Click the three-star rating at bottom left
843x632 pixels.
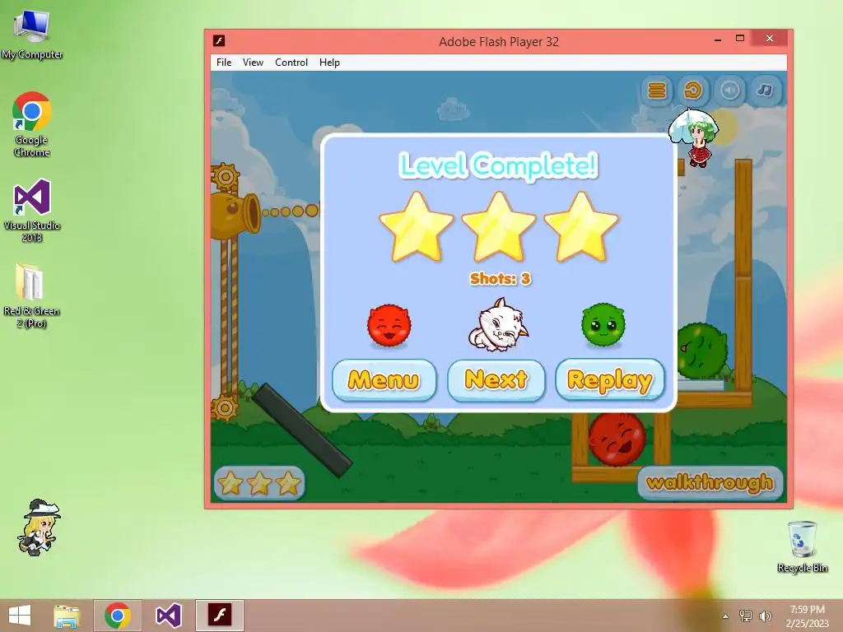(x=259, y=482)
